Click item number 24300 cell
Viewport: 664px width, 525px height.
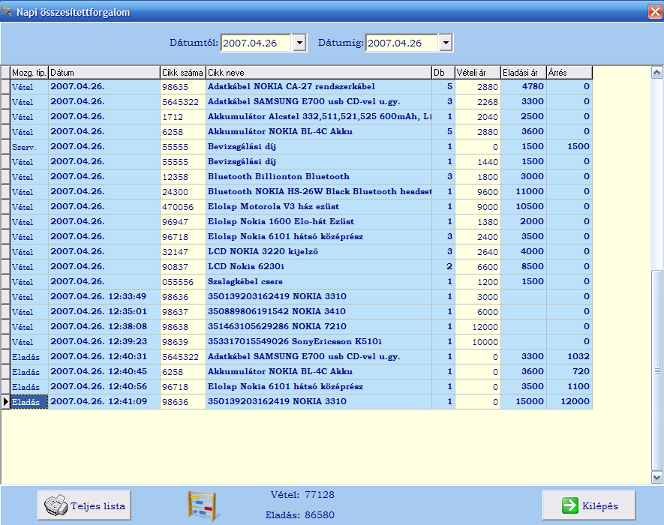[183, 192]
